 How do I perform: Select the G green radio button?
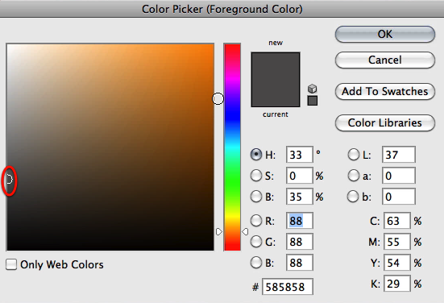[256, 242]
